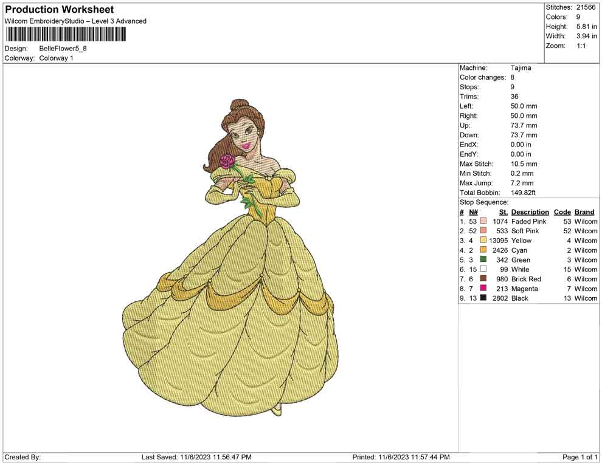Screen dimensions: 602x463
Task: Select the Soft Pink thread swatch
Action: 483,231
